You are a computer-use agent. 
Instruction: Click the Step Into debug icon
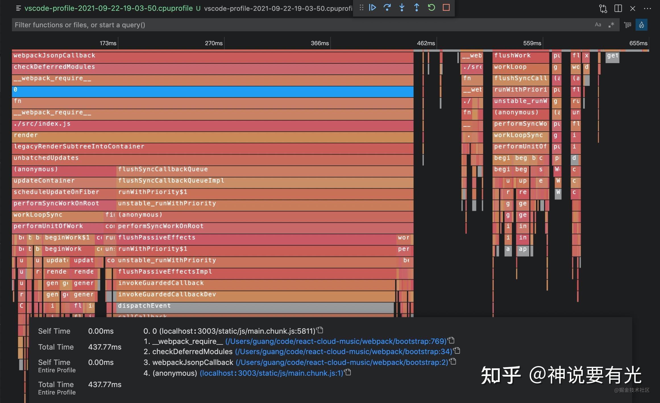(x=402, y=8)
